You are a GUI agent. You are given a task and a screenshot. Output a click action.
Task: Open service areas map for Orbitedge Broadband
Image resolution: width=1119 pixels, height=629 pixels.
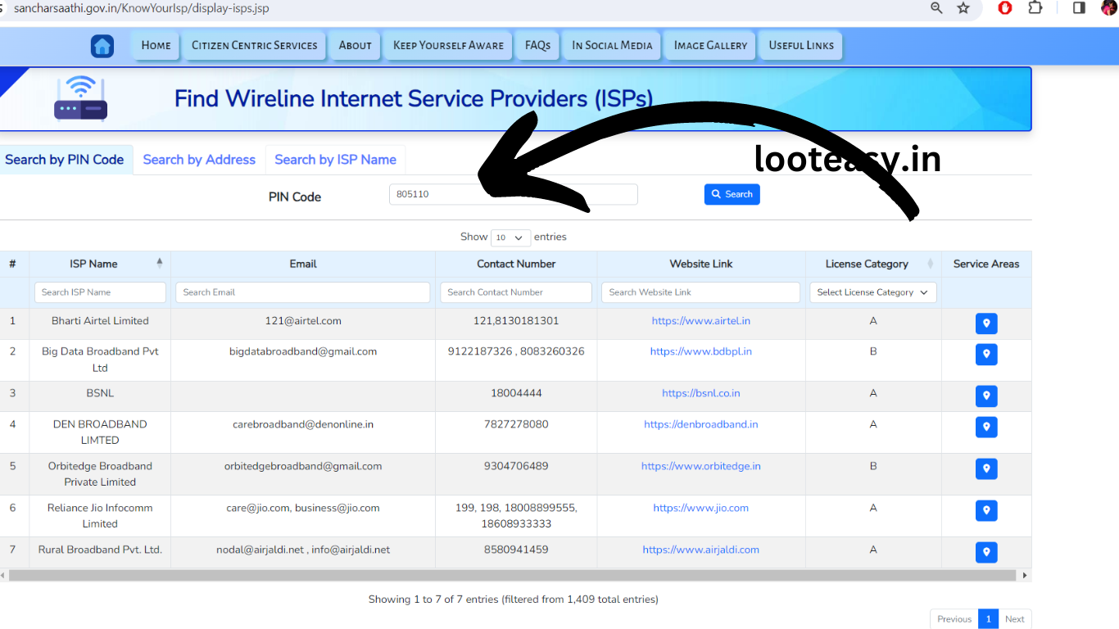[x=986, y=469]
